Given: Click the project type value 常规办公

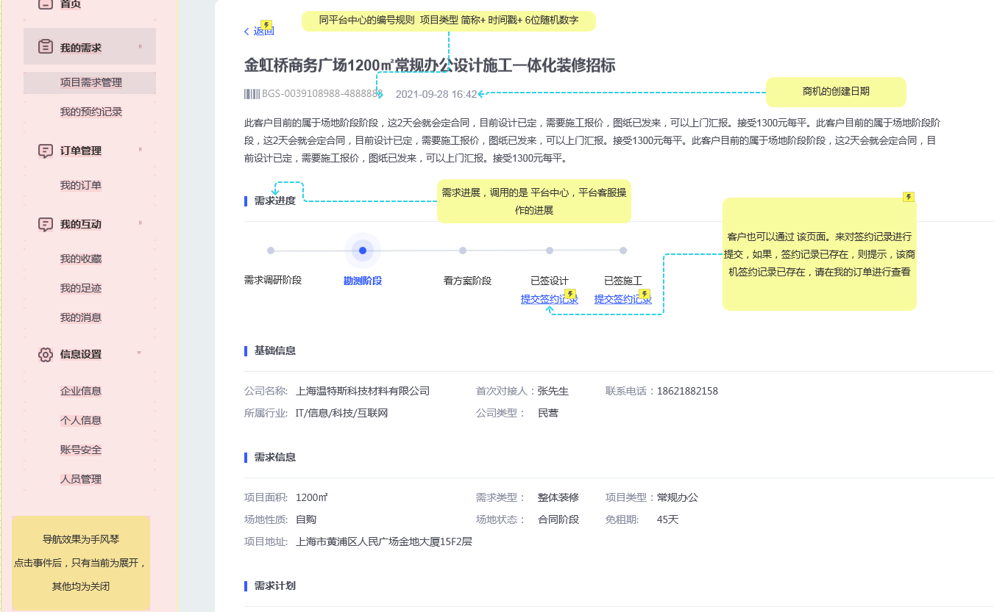Looking at the screenshot, I should tap(678, 497).
